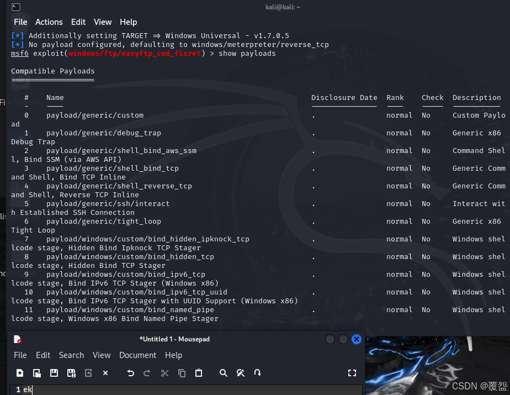510x395 pixels.
Task: Maximize the Mousepad window
Action: click(x=343, y=339)
